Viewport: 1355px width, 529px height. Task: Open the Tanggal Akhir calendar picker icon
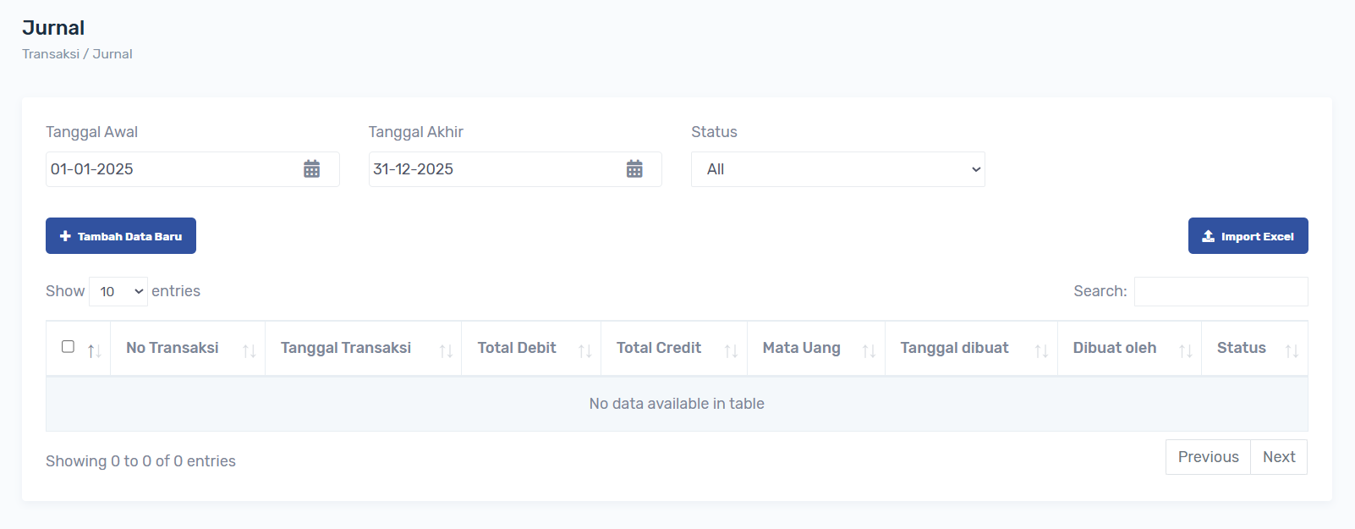pos(634,169)
